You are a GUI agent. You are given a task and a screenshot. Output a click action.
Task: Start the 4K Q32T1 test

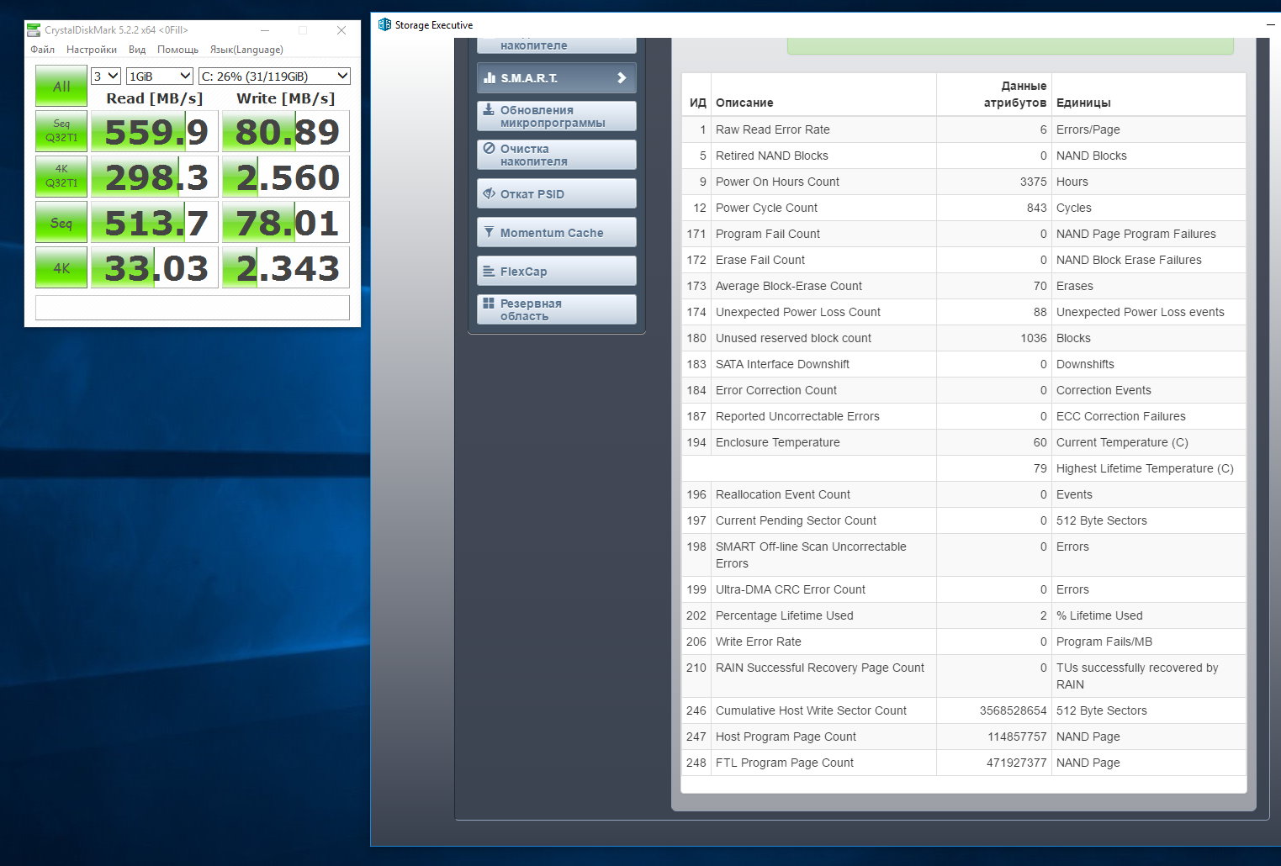61,177
